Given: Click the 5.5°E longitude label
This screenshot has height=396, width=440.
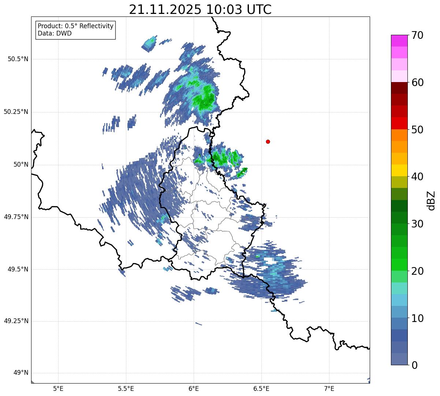Looking at the screenshot, I should click(126, 389).
